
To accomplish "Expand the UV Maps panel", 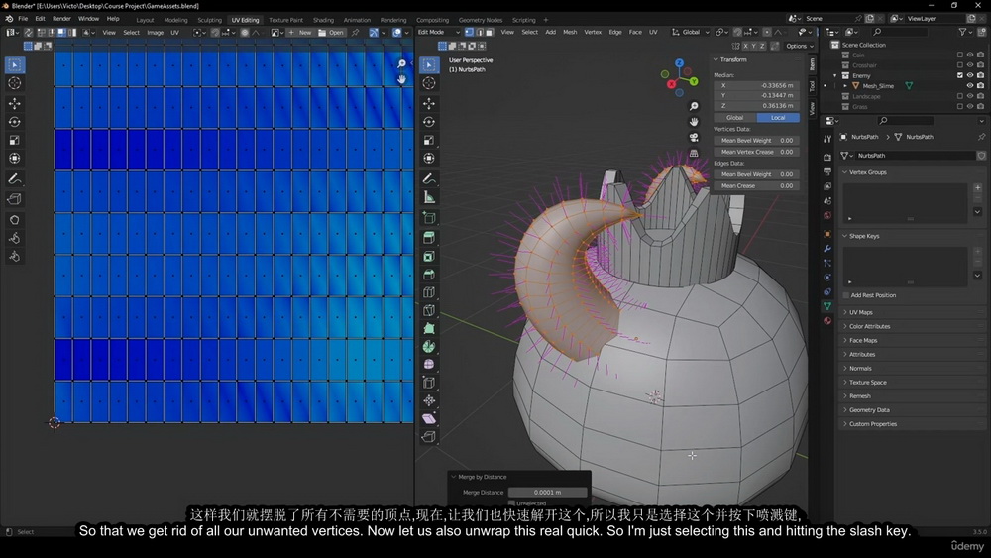I will click(861, 312).
